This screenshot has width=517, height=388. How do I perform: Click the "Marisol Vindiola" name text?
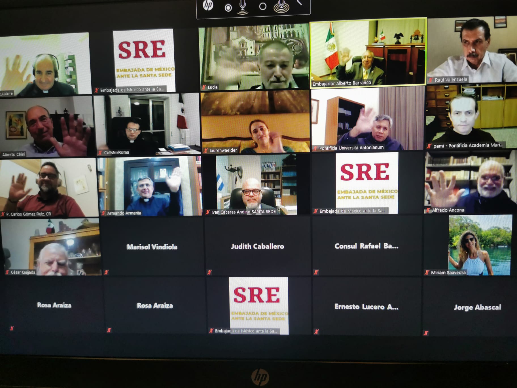click(152, 247)
